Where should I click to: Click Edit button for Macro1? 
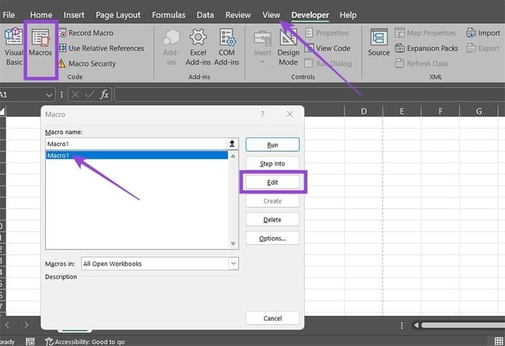(272, 182)
